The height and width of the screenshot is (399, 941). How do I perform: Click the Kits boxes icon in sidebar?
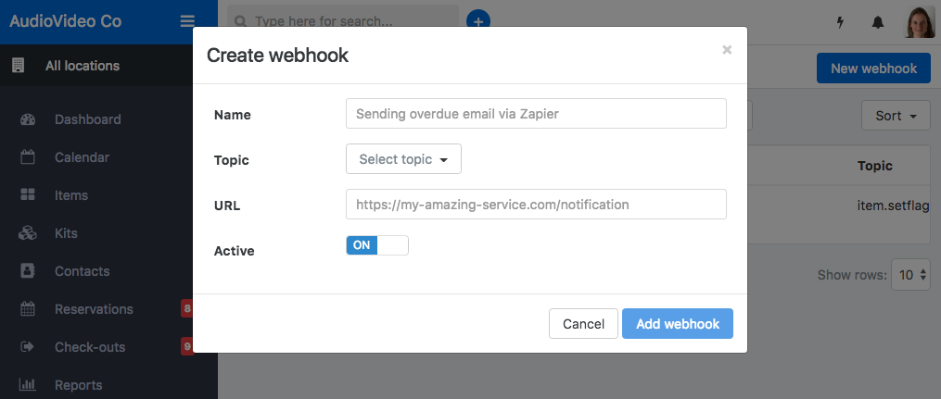(x=28, y=233)
